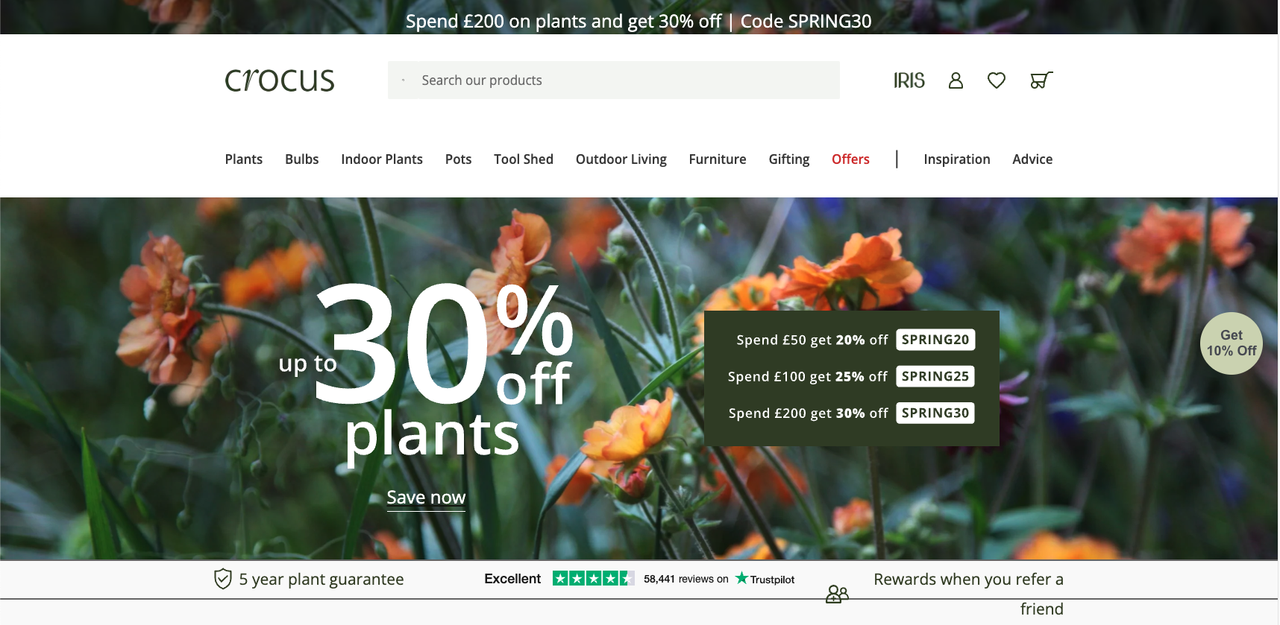Open the Indoor Plants menu
Screen dimensions: 1280x625
point(382,159)
